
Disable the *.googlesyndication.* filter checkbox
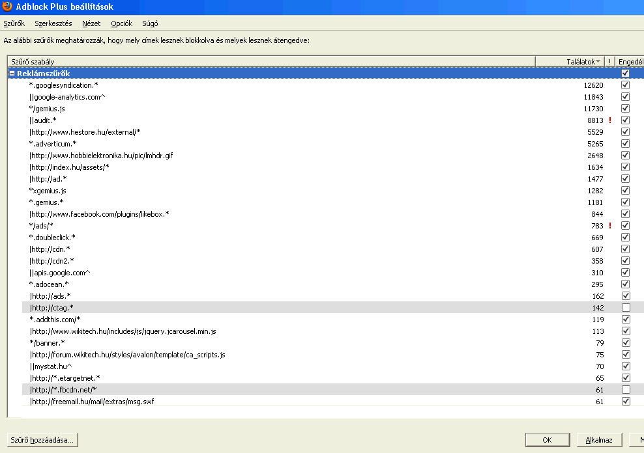[x=626, y=85]
